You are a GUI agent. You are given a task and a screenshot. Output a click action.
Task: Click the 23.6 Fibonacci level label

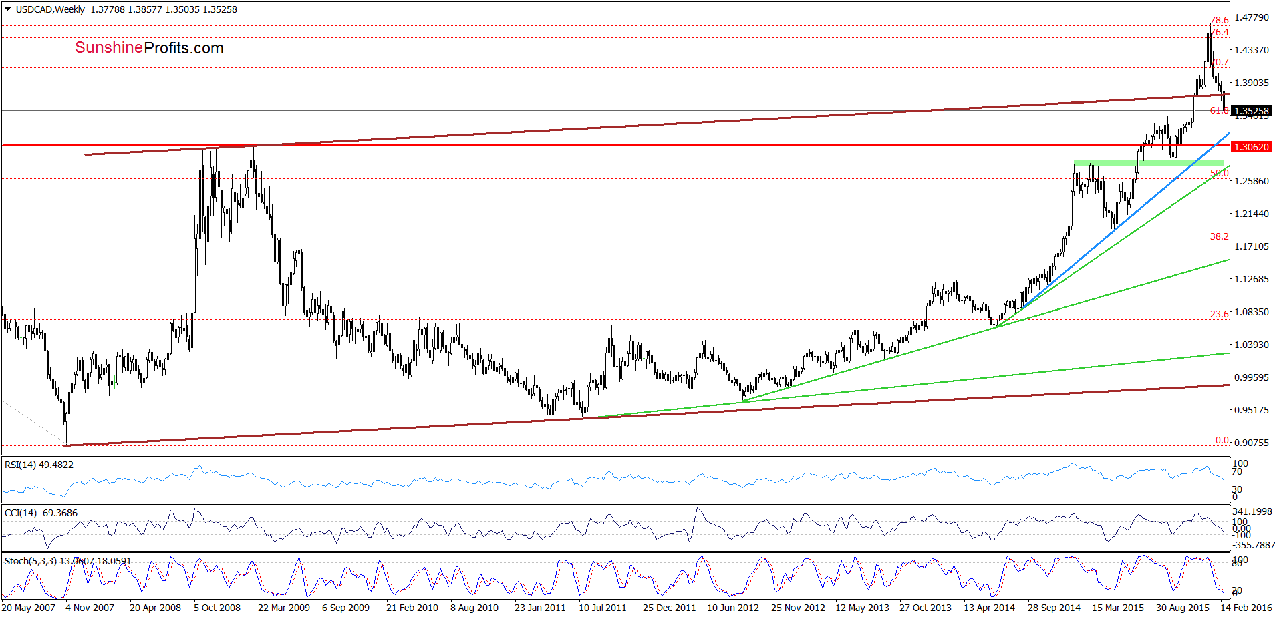[x=1219, y=314]
